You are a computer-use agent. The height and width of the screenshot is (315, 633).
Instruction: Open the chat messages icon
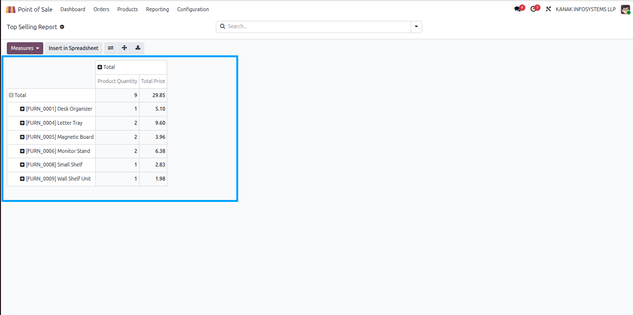pos(518,9)
